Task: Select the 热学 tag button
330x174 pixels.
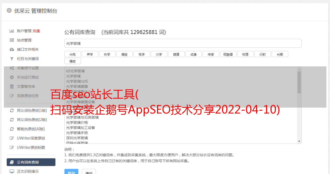Action: click(107, 54)
